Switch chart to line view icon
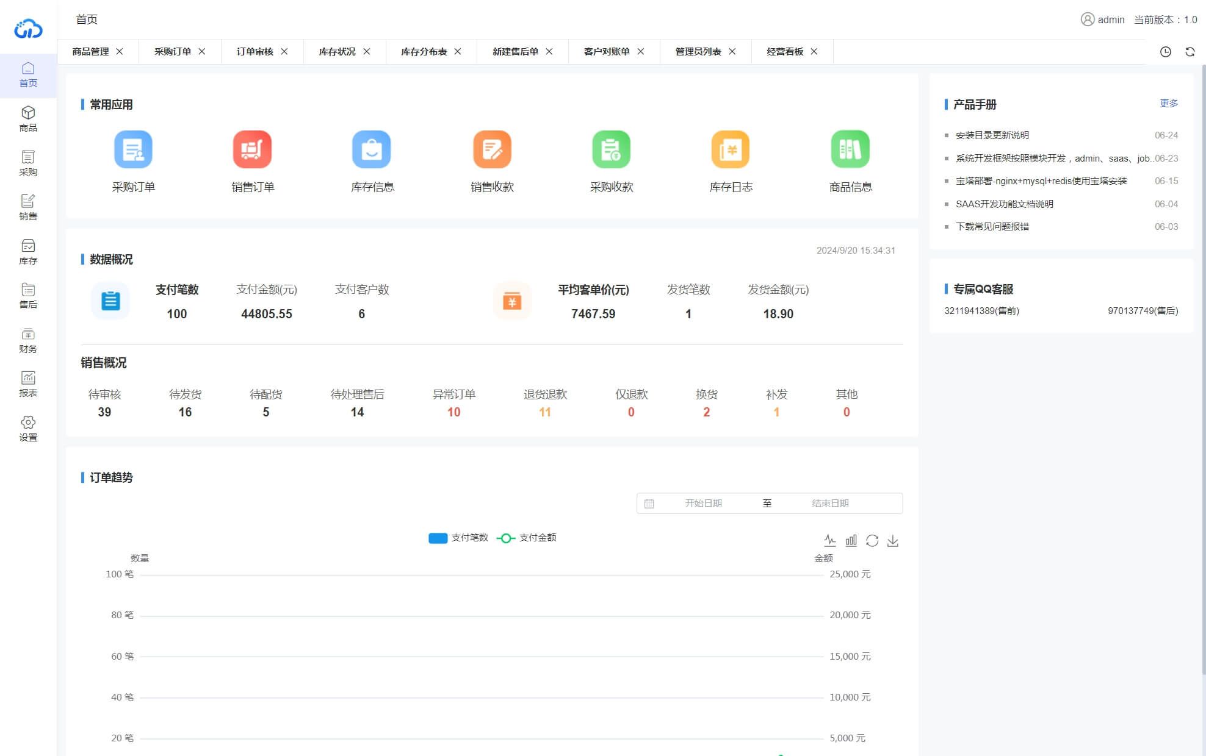 tap(830, 541)
